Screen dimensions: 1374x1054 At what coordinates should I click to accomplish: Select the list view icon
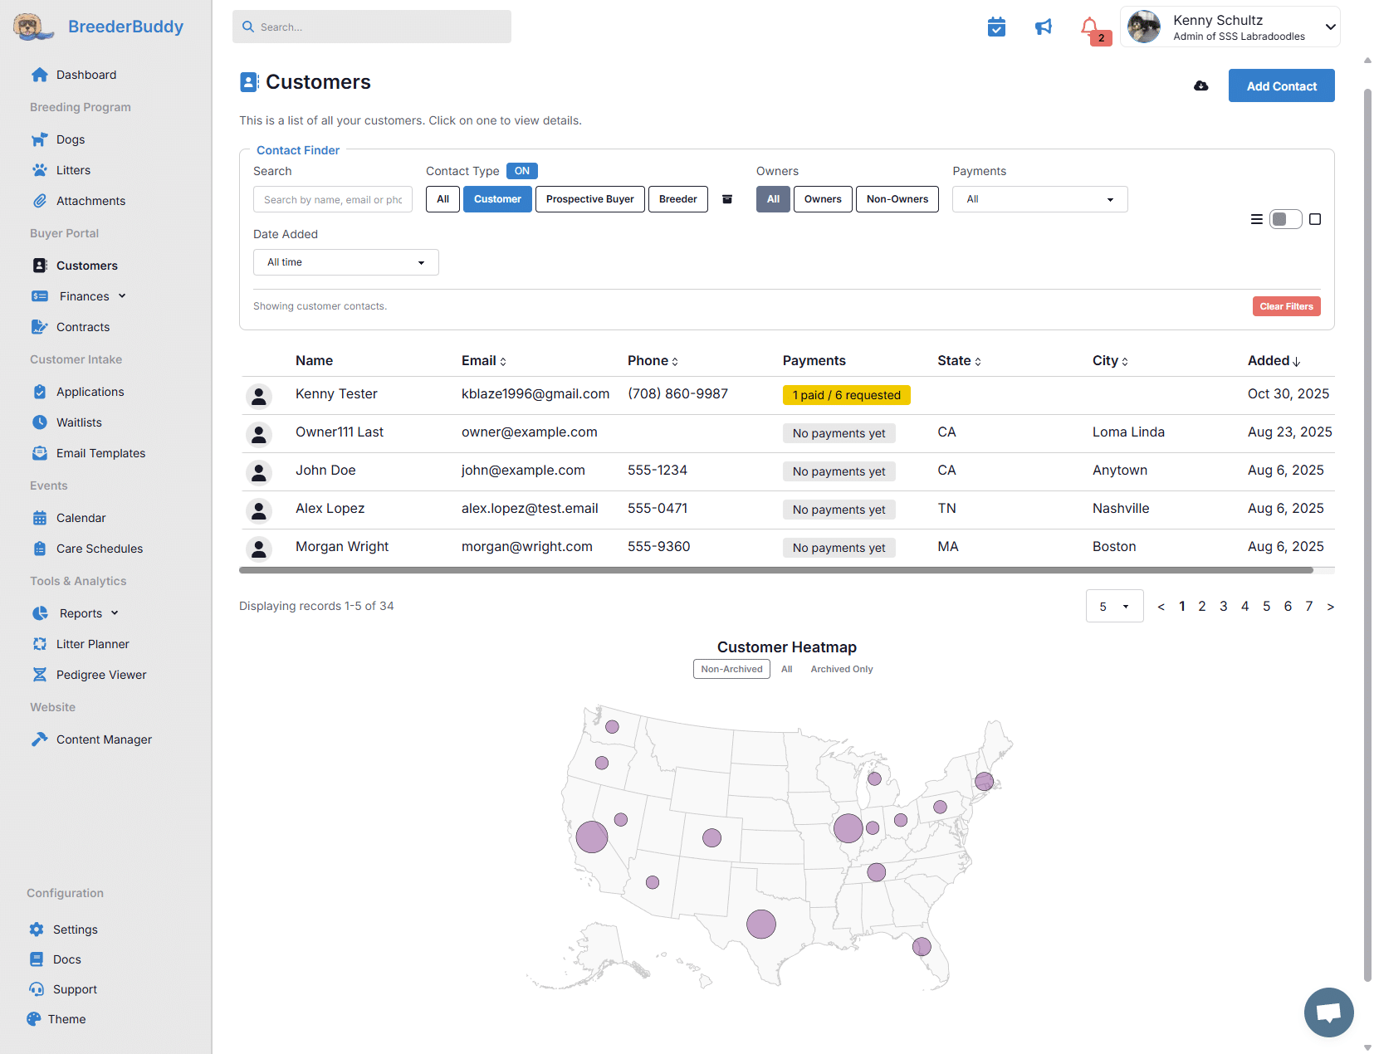point(1256,219)
